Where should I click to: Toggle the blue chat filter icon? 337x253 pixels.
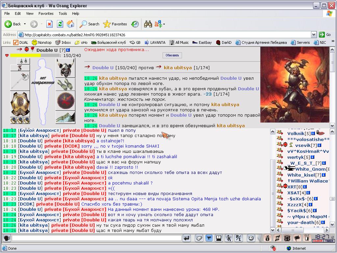pyautogui.click(x=209, y=238)
